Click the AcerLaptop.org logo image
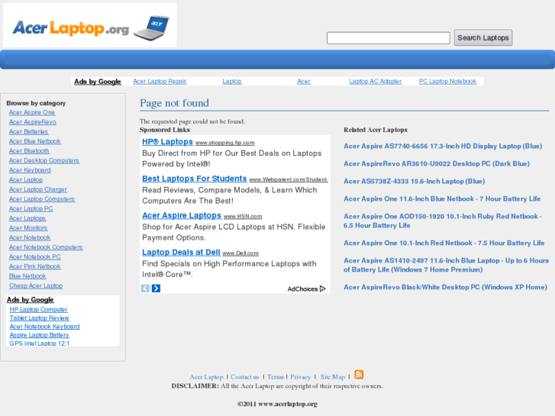The image size is (555, 416). pyautogui.click(x=90, y=25)
